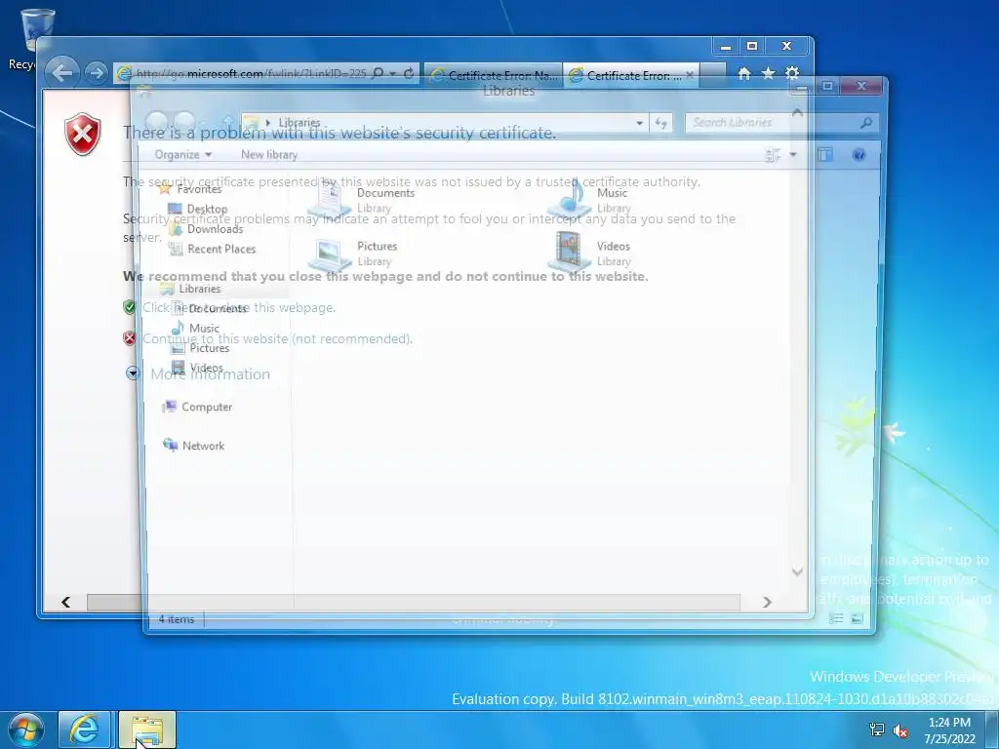Open the Videos library
Viewport: 999px width, 749px height.
tap(589, 253)
